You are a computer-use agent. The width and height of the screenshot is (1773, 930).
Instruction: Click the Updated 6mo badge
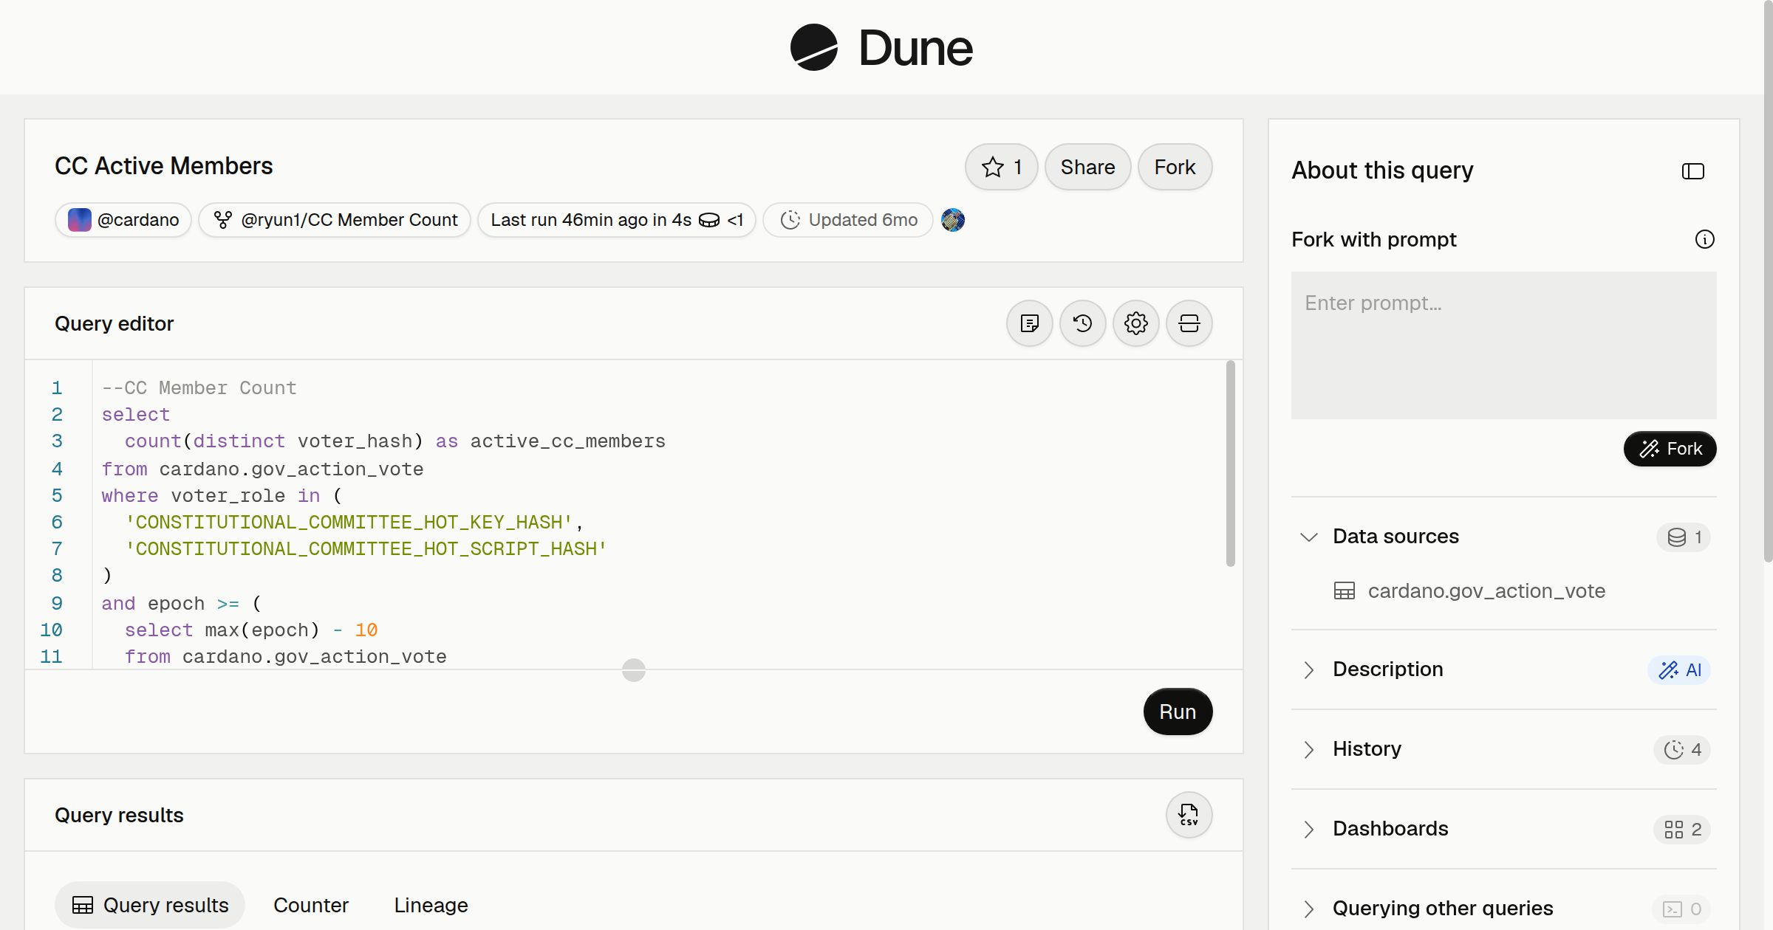pyautogui.click(x=848, y=220)
